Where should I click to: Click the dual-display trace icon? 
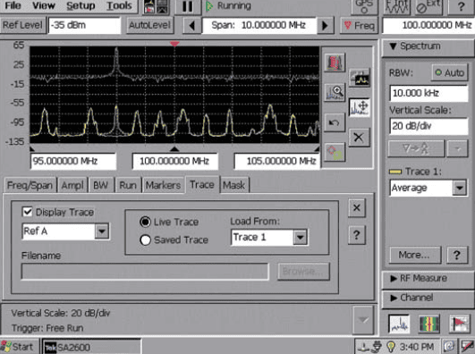tap(360, 78)
